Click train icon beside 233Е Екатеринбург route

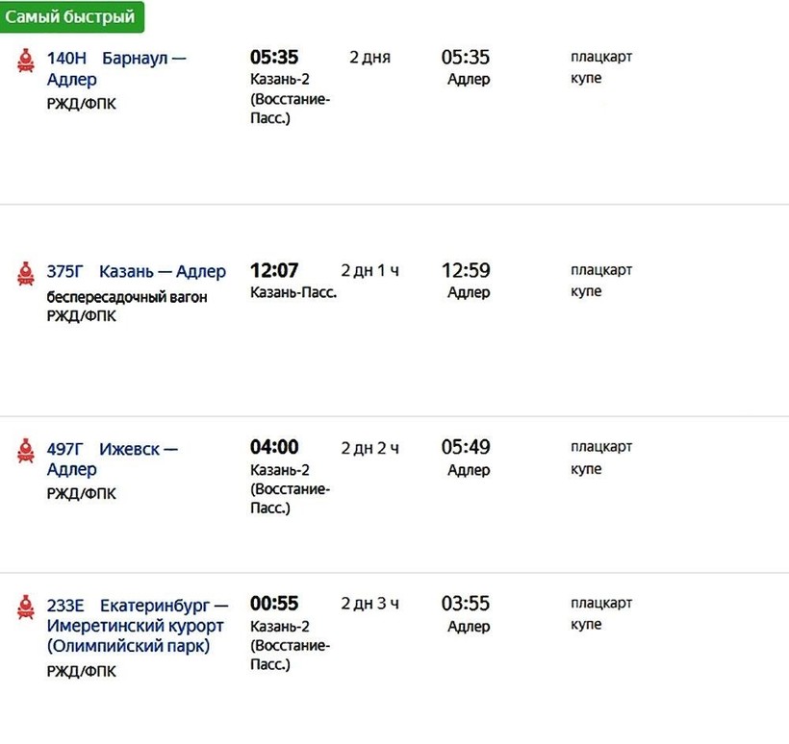[x=26, y=607]
